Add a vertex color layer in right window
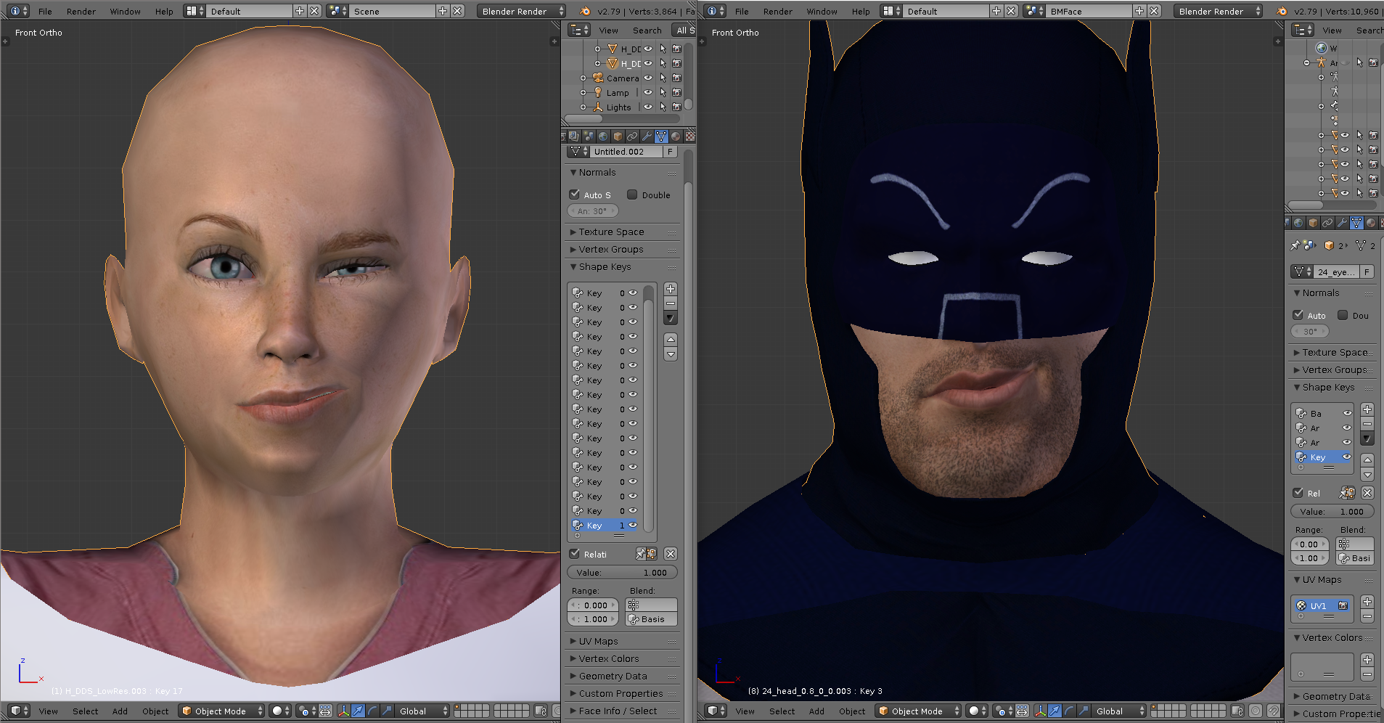The width and height of the screenshot is (1384, 723). [x=1367, y=660]
